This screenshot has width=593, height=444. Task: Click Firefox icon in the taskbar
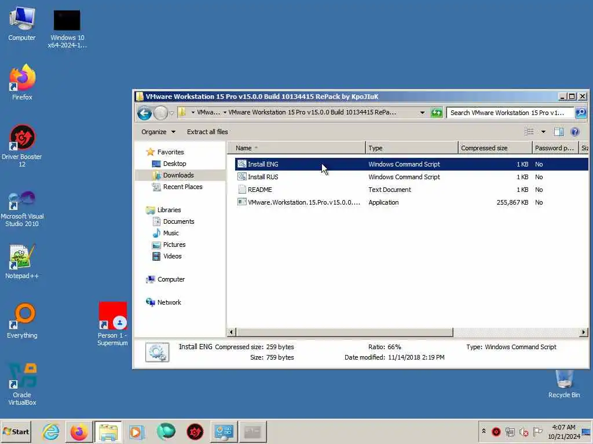pyautogui.click(x=79, y=431)
